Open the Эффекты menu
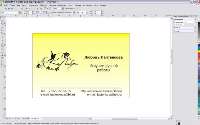The width and height of the screenshot is (200, 125). point(43,5)
